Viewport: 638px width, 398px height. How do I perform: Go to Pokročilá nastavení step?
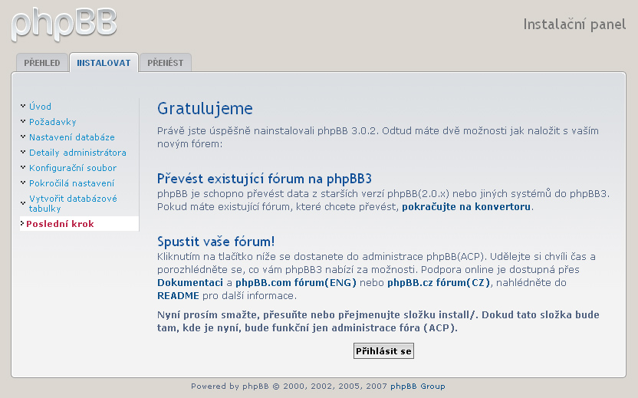pyautogui.click(x=71, y=183)
